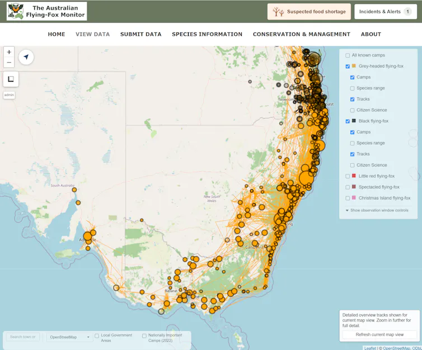Click the Flying-Fox Monitor bat logo
Viewport: 422px width, 350px height.
click(16, 11)
